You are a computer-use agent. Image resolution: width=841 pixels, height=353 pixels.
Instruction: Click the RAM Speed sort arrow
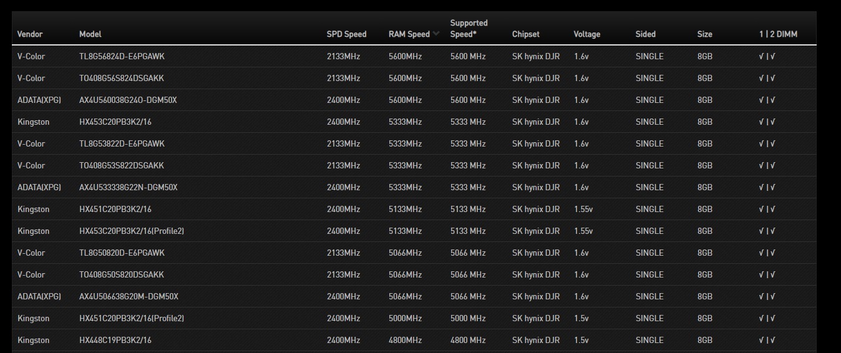[435, 34]
